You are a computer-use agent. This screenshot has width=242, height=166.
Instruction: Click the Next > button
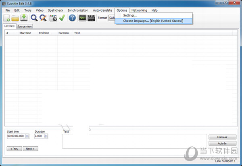tap(30, 149)
